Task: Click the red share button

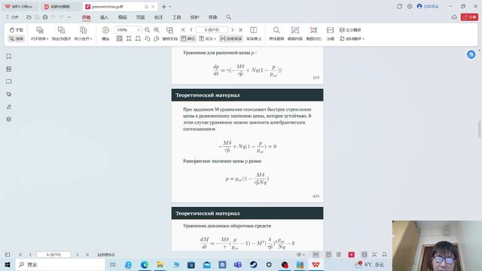Action: pyautogui.click(x=469, y=17)
